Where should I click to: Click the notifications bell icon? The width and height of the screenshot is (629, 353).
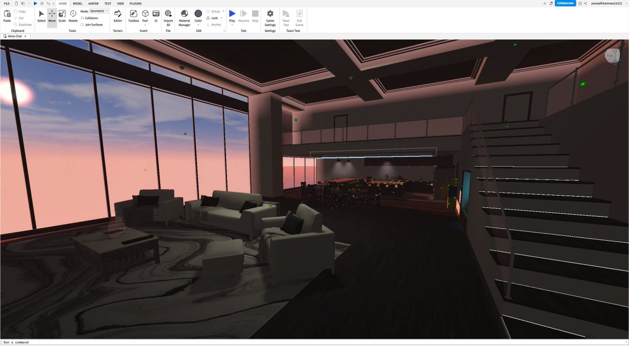coord(551,3)
